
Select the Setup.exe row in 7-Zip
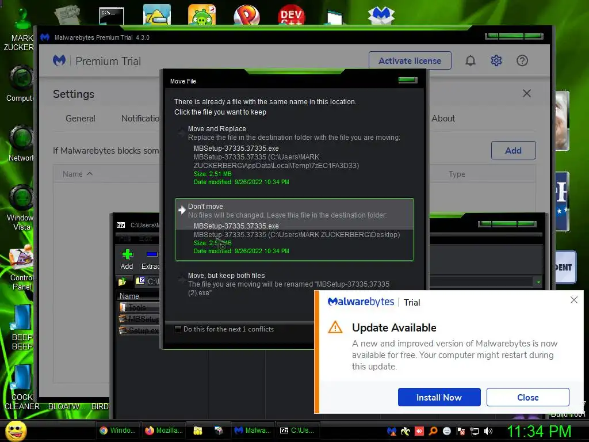(x=139, y=331)
